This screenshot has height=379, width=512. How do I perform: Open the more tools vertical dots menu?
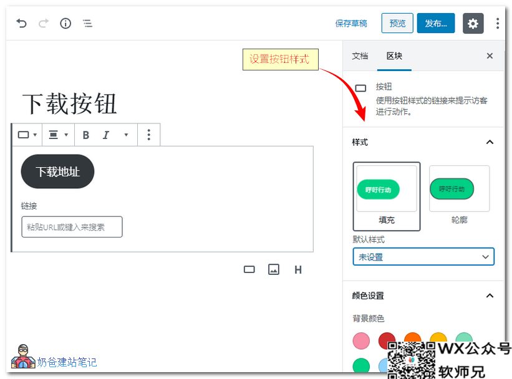(x=497, y=24)
